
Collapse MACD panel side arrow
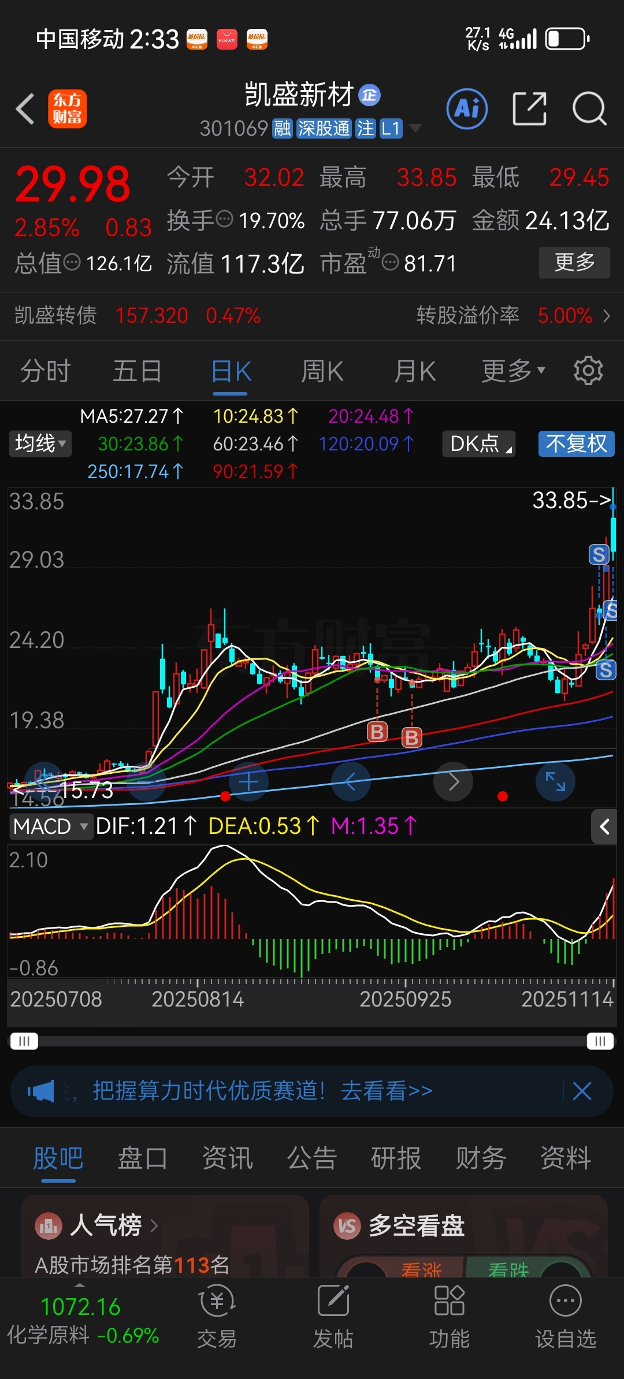tap(604, 827)
